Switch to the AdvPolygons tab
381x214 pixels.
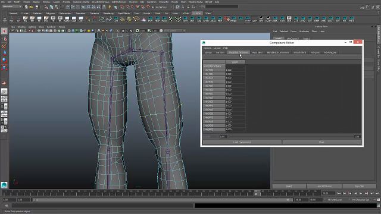point(330,52)
